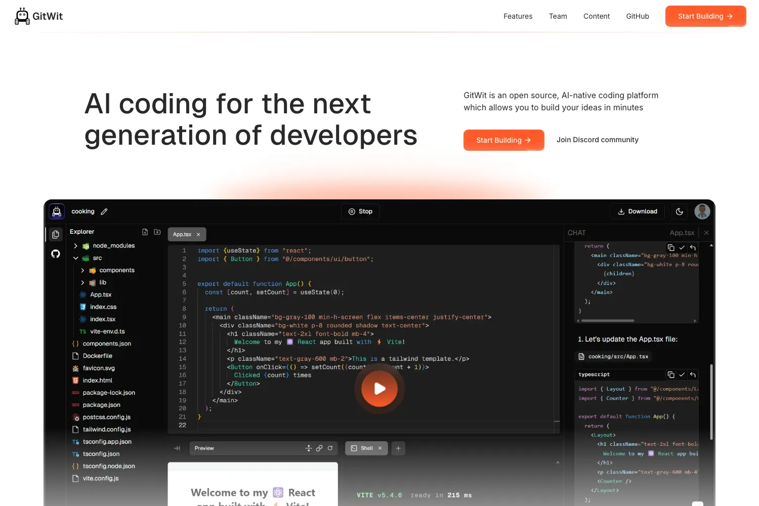Open Join Discord community link
This screenshot has height=506, width=759.
pyautogui.click(x=598, y=140)
